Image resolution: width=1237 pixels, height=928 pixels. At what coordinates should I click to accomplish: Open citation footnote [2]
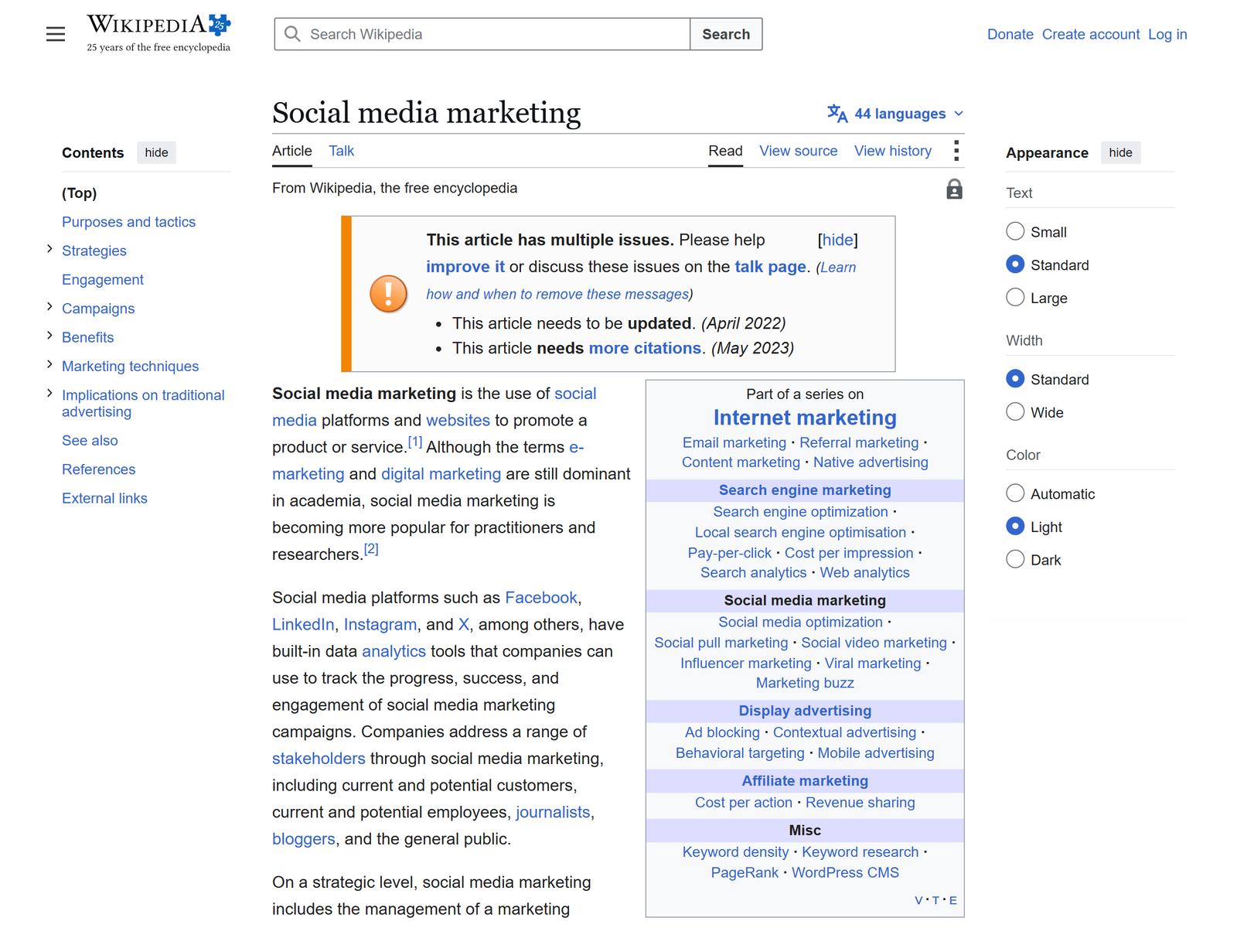[371, 549]
